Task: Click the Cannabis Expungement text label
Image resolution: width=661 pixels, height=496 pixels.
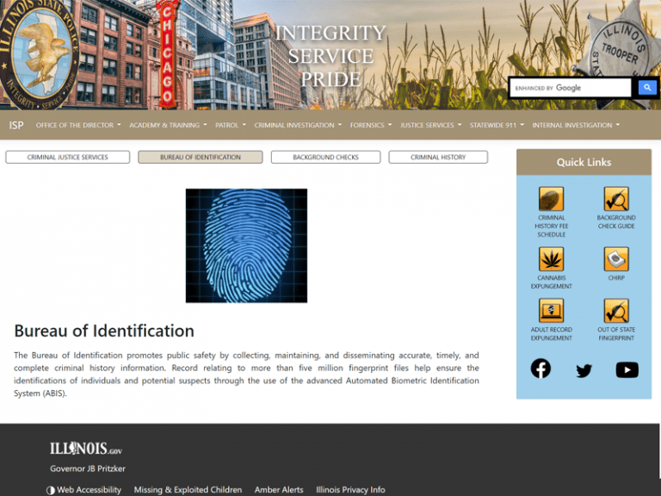Action: (x=551, y=282)
